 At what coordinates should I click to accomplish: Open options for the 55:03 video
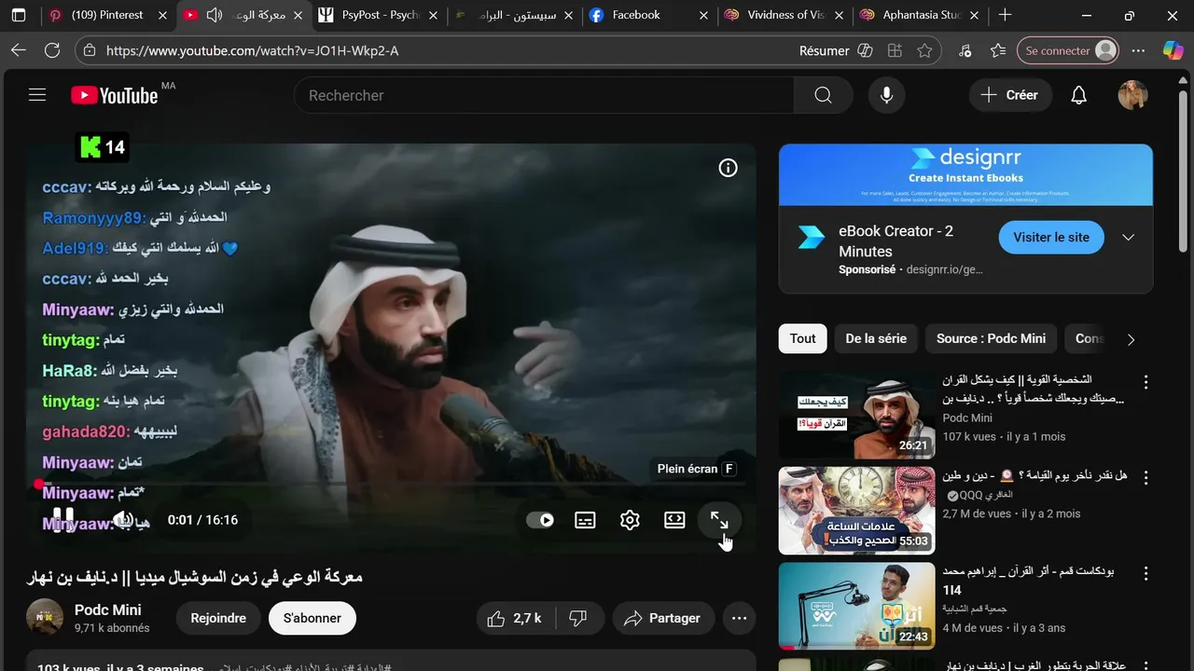[1145, 478]
